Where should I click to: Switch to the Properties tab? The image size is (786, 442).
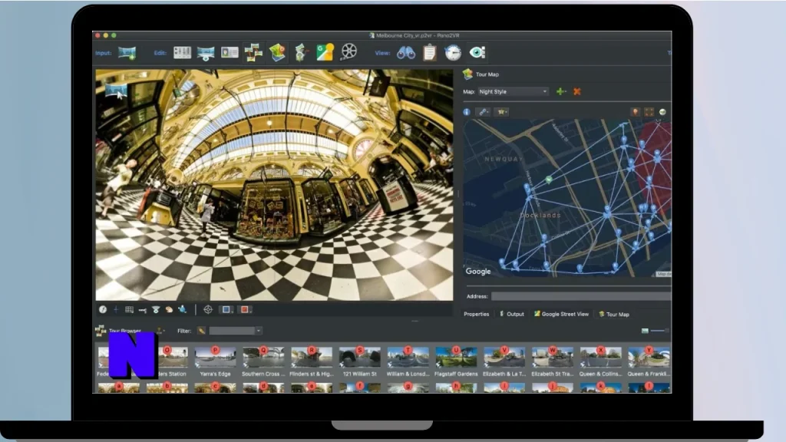(x=476, y=314)
